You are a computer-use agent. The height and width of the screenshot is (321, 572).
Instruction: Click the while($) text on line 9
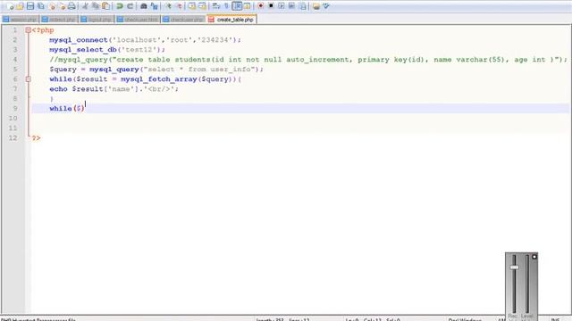[67, 109]
